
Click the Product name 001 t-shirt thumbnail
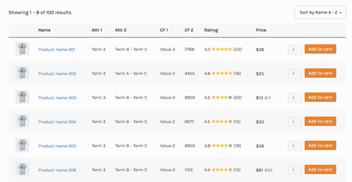click(x=22, y=49)
